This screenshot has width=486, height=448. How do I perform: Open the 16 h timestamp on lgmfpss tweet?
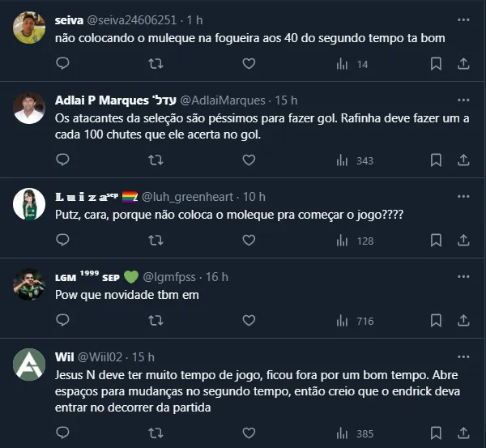(x=217, y=277)
